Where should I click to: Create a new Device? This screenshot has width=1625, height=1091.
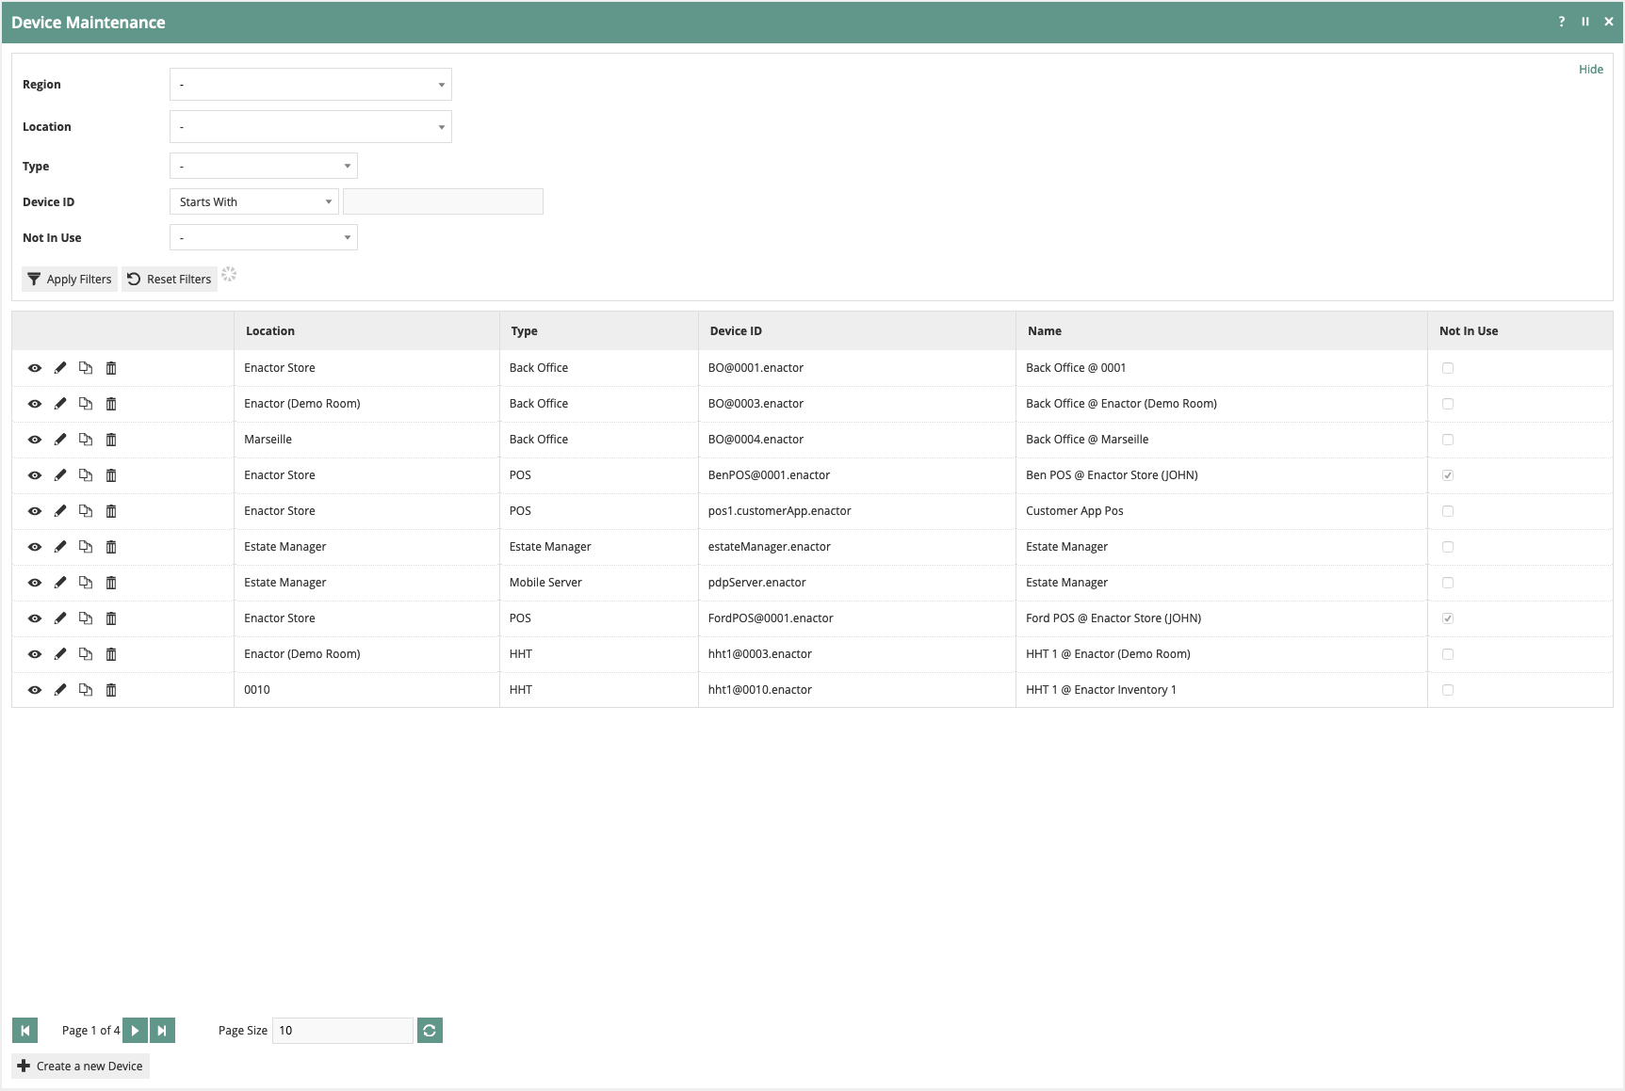pos(81,1067)
